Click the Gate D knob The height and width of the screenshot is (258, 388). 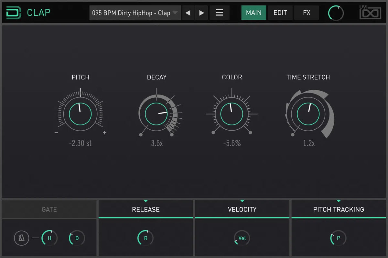tap(77, 238)
